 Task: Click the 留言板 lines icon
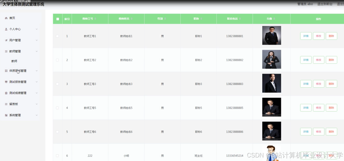6,104
